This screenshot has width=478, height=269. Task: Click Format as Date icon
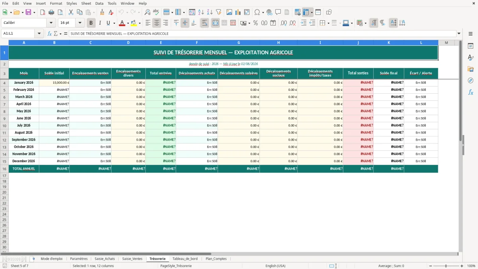(273, 23)
